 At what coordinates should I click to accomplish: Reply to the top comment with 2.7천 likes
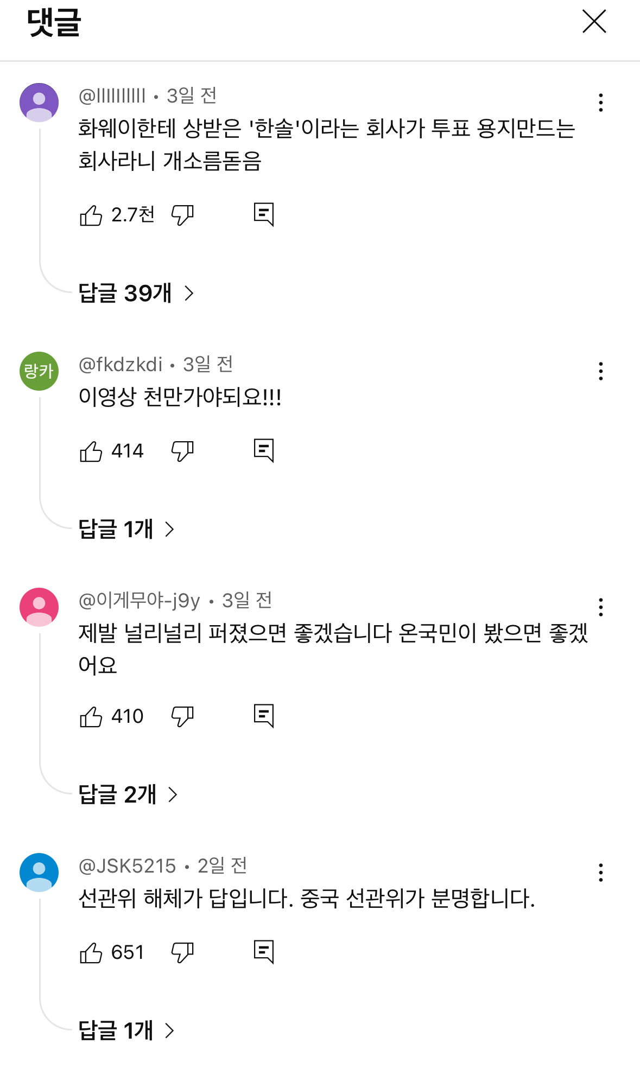(264, 215)
